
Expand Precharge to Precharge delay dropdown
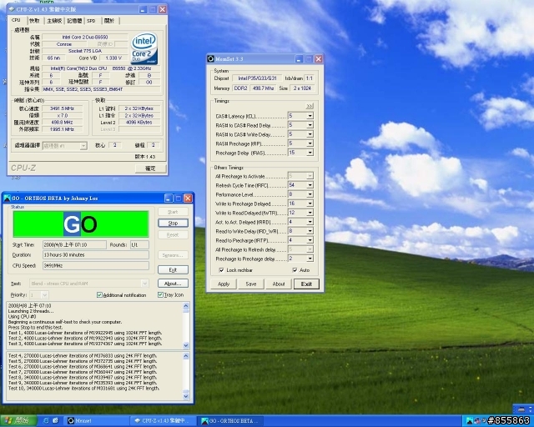pyautogui.click(x=310, y=259)
